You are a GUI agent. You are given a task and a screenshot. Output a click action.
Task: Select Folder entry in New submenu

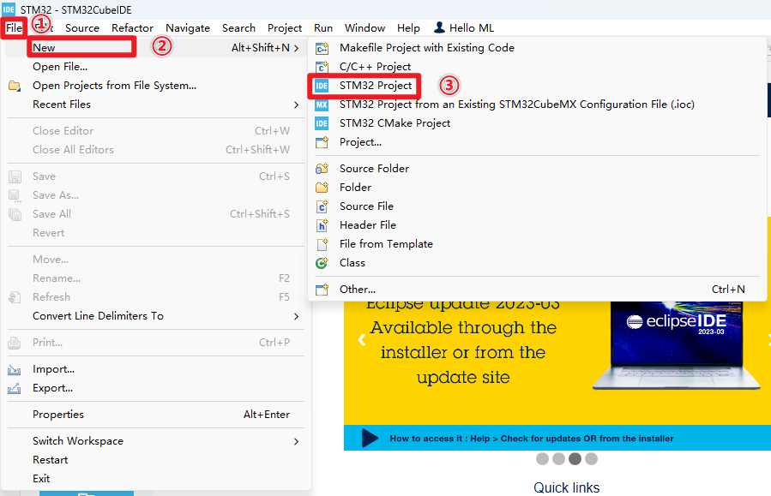(x=536, y=187)
